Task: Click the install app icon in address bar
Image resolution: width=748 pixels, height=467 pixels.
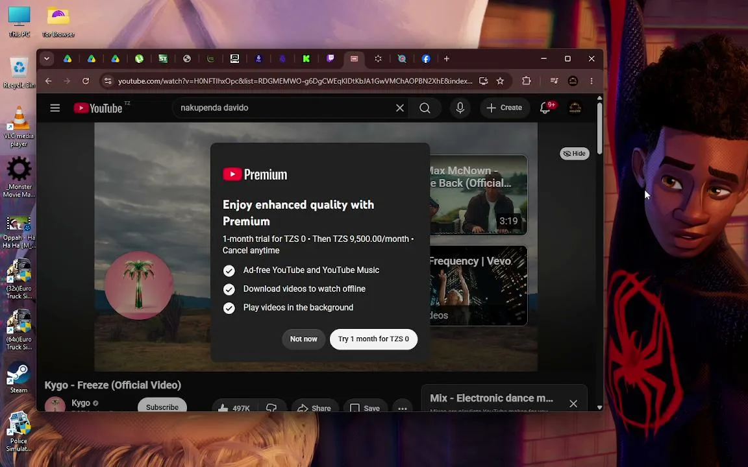Action: [483, 81]
